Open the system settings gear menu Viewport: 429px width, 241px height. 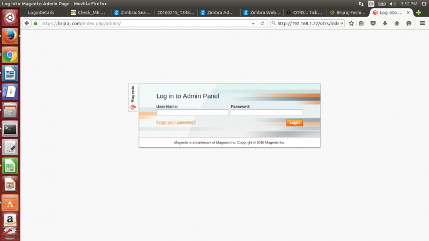pyautogui.click(x=424, y=4)
